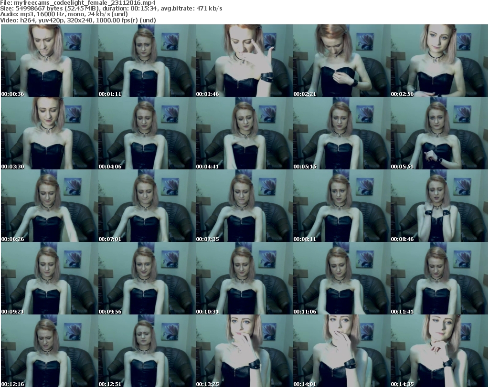Image resolution: width=489 pixels, height=387 pixels.
Task: Select the thumbnail timestamped 00:02:56
Action: pyautogui.click(x=439, y=61)
